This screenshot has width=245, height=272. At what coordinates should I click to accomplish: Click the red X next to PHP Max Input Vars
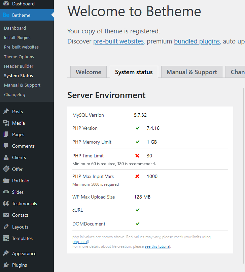click(137, 176)
